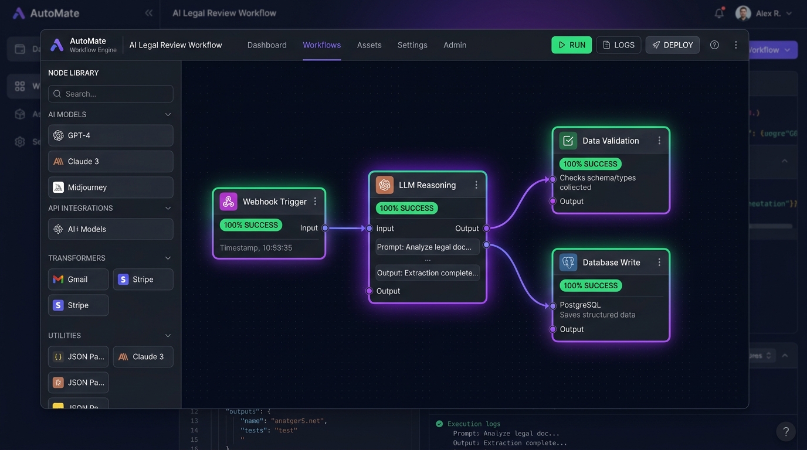
Task: Collapse the API INTEGRATIONS section
Action: tap(168, 209)
